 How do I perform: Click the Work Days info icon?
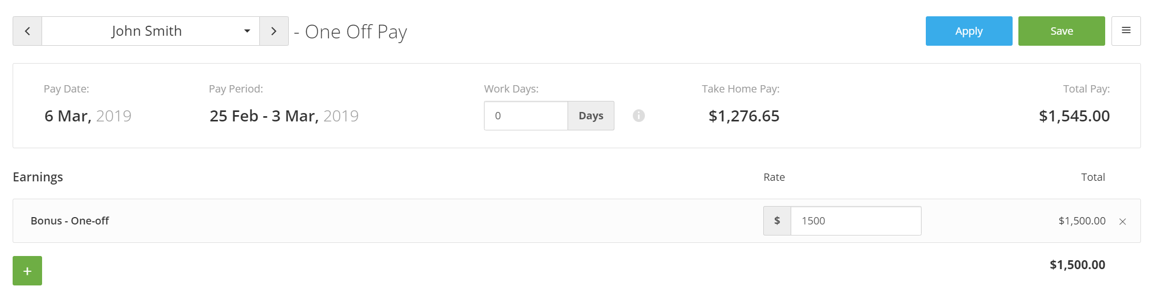(639, 116)
